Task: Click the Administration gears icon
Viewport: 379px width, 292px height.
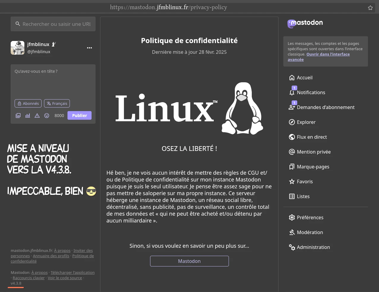Action: [292, 247]
